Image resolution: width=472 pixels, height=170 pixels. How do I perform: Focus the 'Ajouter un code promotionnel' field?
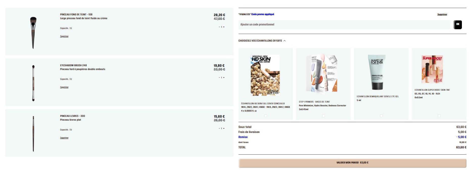[344, 25]
